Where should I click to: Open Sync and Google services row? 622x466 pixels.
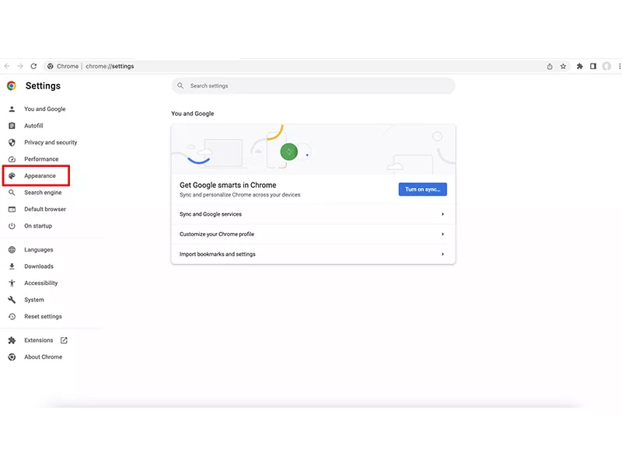tap(313, 214)
